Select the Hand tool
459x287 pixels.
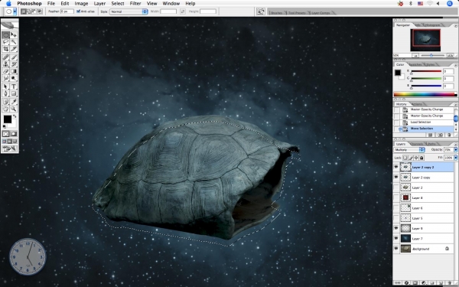[x=6, y=109]
